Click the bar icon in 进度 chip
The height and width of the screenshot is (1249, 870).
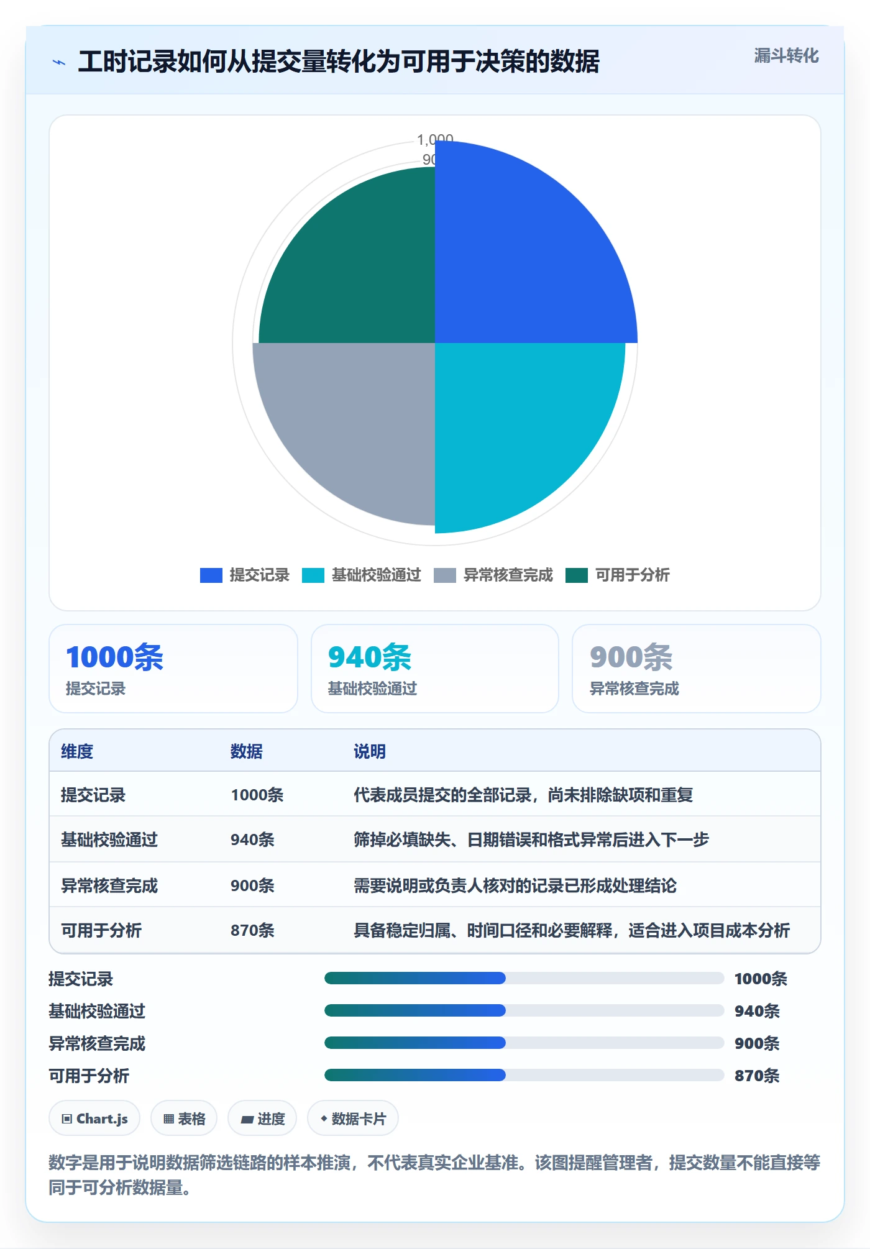point(247,1120)
